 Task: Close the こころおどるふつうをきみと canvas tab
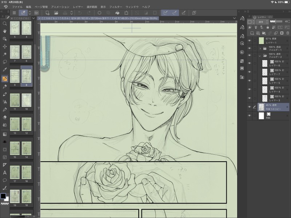[x=39, y=19]
